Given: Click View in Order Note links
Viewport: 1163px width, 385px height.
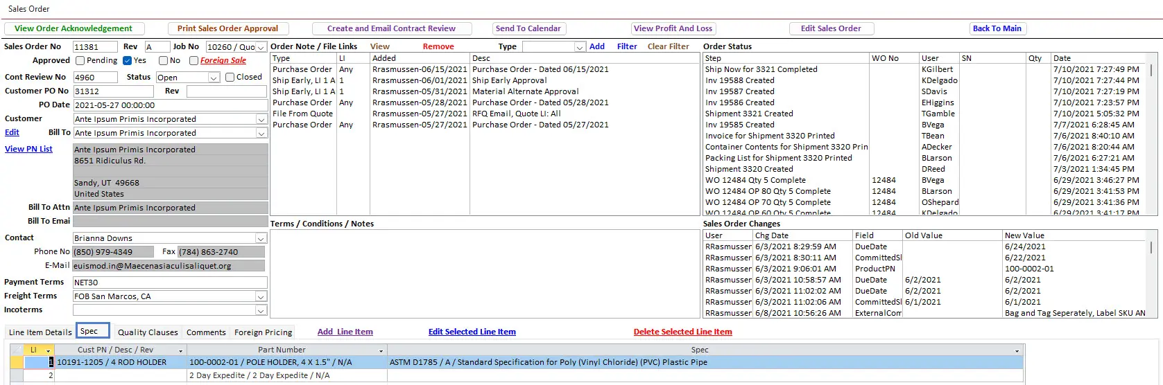Looking at the screenshot, I should 380,46.
